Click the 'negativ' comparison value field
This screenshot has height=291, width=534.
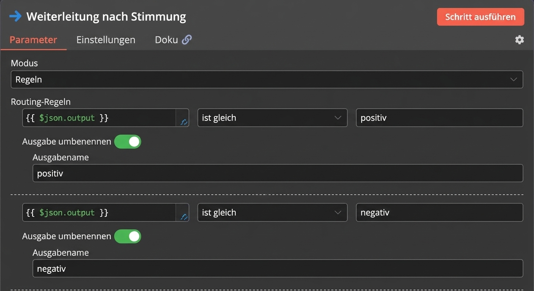pos(440,213)
